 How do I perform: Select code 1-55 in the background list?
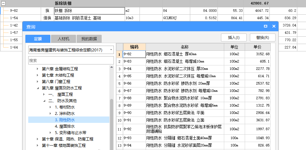(x=14, y=40)
